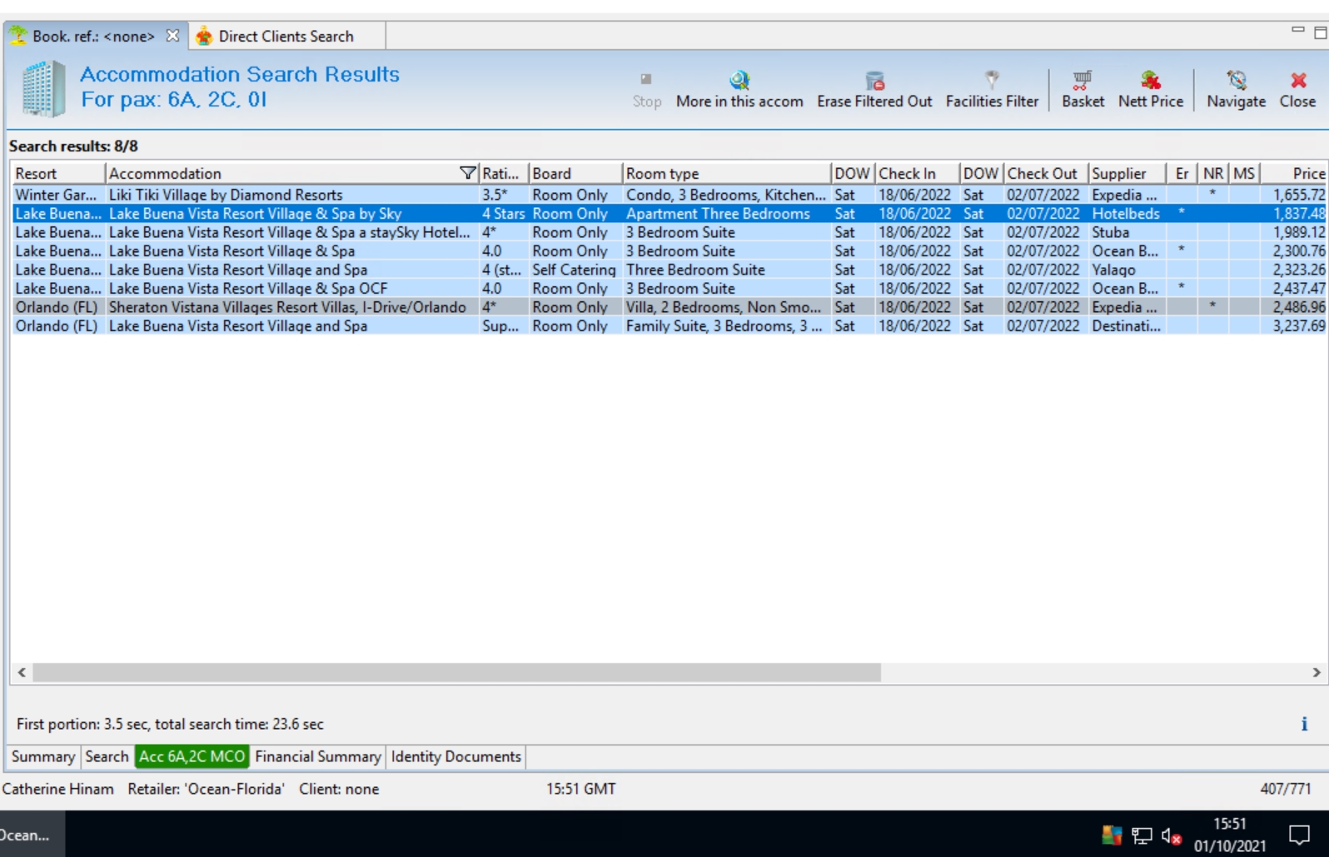Click Erase Filtered Out toolbar icon
The image size is (1329, 857).
pos(874,90)
